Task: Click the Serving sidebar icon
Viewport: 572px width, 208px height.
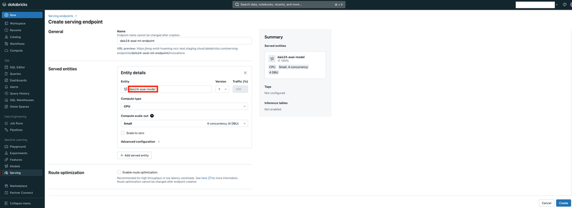Action: click(x=6, y=173)
